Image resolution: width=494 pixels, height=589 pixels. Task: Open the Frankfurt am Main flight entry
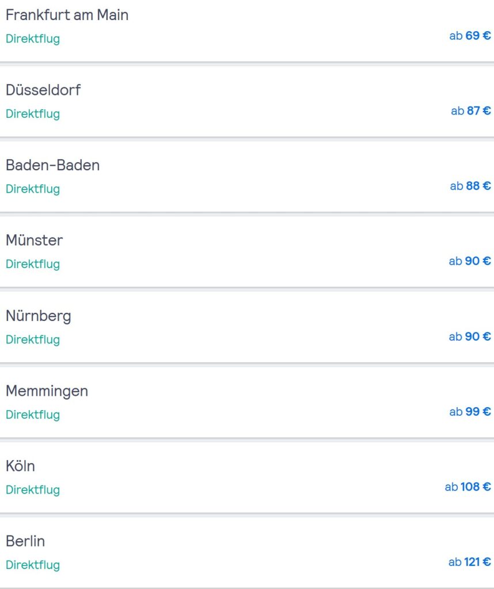pyautogui.click(x=247, y=30)
